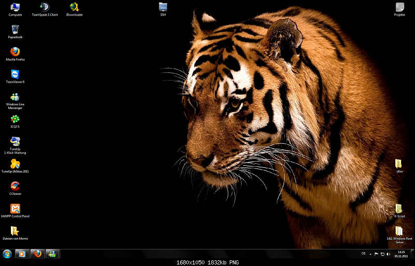Select the 1&1 Windows Root Server folder
The image size is (415, 266).
tap(399, 235)
